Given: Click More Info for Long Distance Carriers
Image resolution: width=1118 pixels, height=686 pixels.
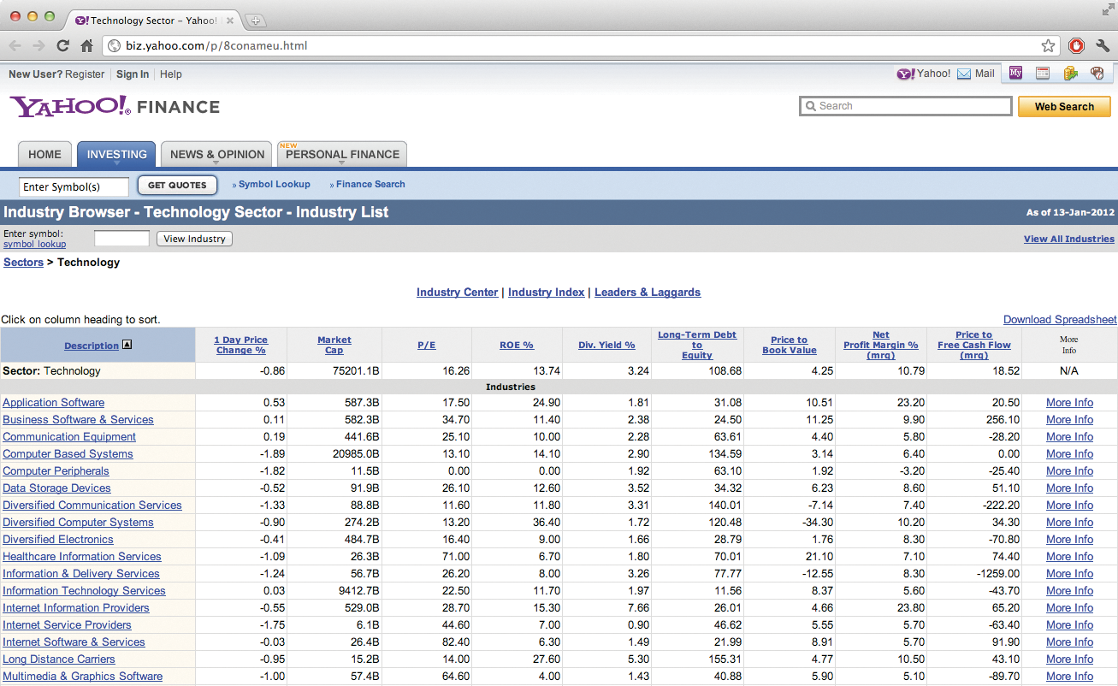Looking at the screenshot, I should coord(1069,659).
